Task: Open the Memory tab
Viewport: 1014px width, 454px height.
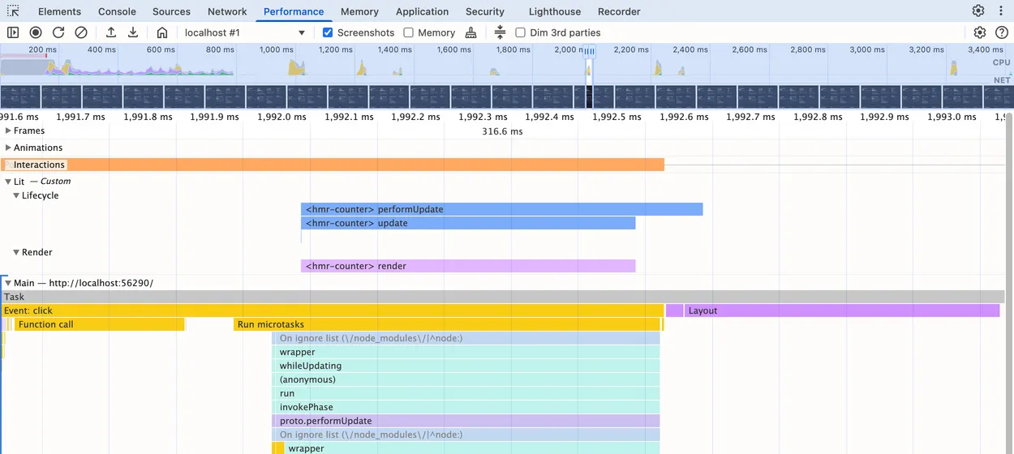Action: click(359, 11)
